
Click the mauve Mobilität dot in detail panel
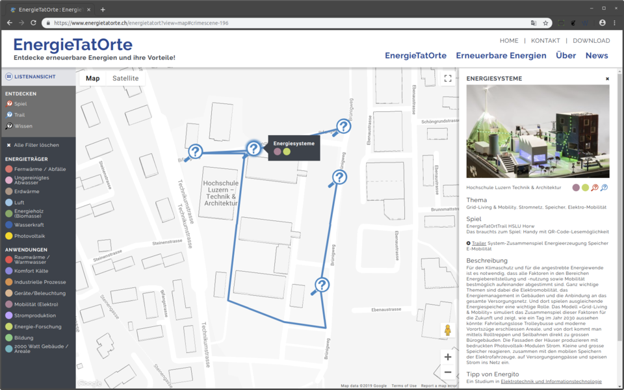click(576, 187)
